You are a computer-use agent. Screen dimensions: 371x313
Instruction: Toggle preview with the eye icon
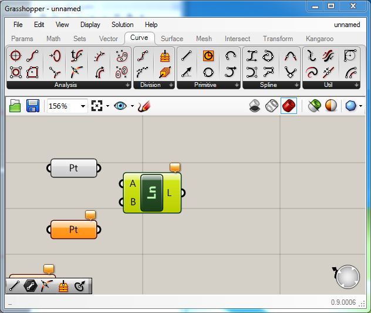120,106
